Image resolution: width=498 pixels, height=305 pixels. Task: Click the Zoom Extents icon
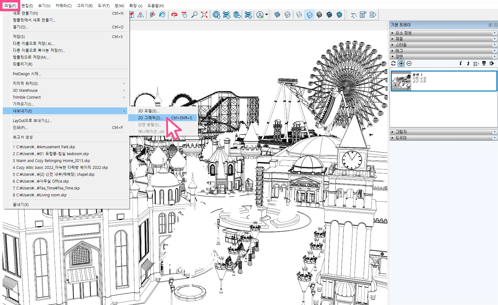click(x=204, y=15)
